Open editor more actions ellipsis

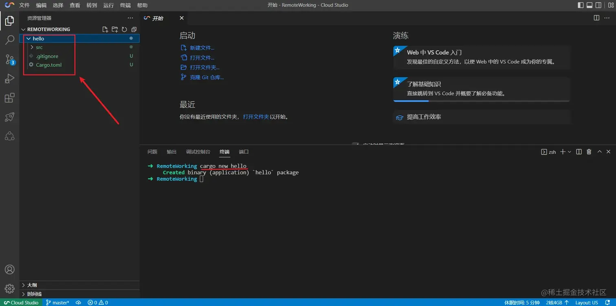[607, 18]
